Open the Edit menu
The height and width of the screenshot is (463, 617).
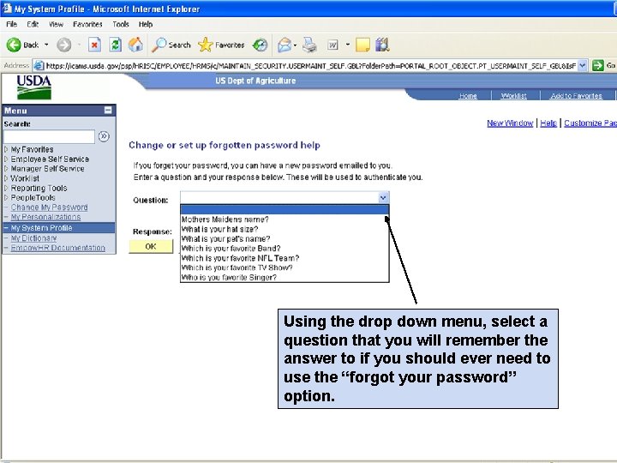pos(33,24)
